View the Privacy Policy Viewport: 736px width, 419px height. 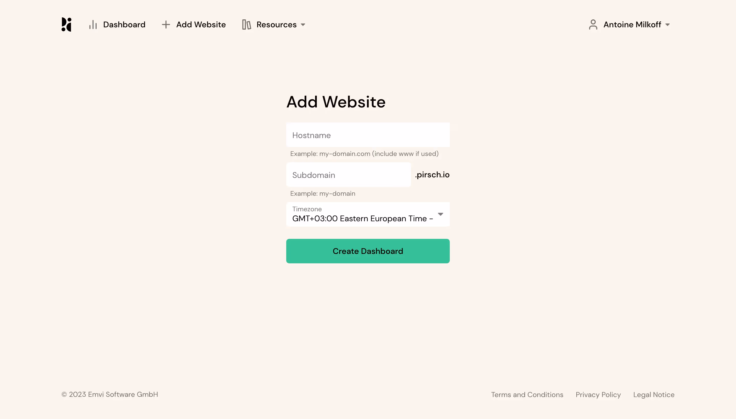(598, 395)
